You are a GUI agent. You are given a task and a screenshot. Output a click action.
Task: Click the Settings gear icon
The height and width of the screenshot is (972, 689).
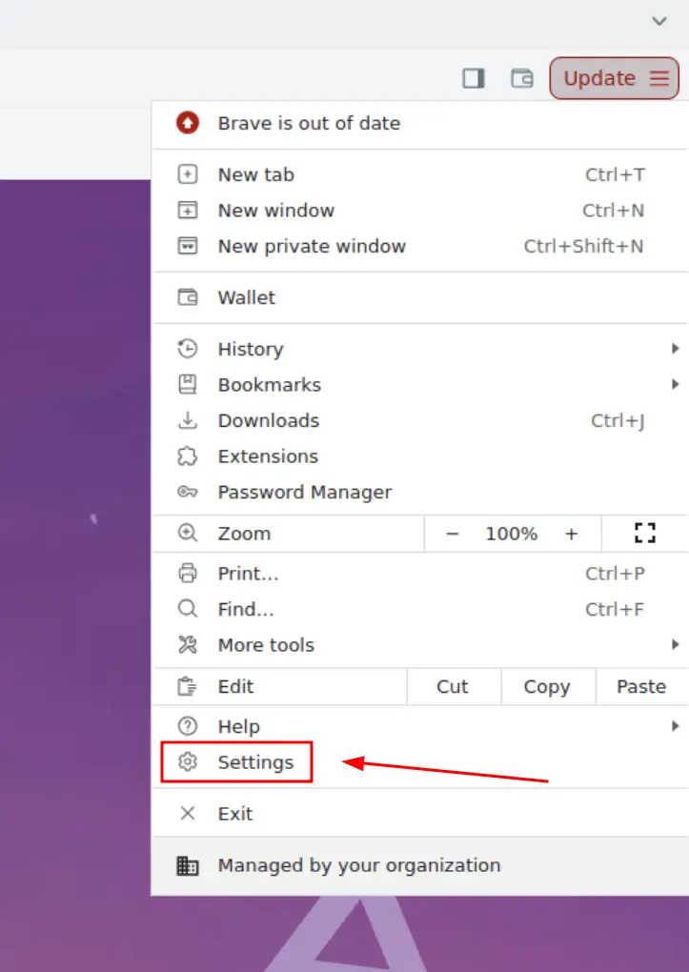point(188,761)
